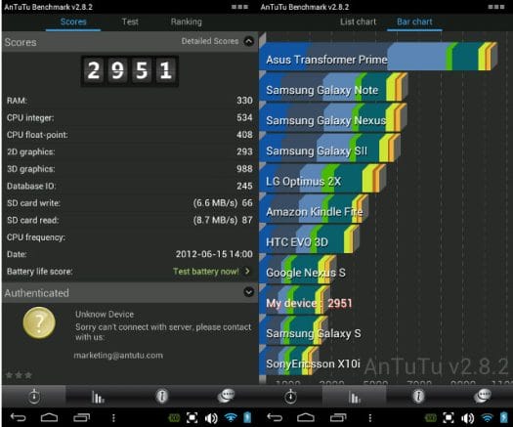The height and width of the screenshot is (427, 513).
Task: Expand the Authenticated section chevron
Action: [249, 291]
